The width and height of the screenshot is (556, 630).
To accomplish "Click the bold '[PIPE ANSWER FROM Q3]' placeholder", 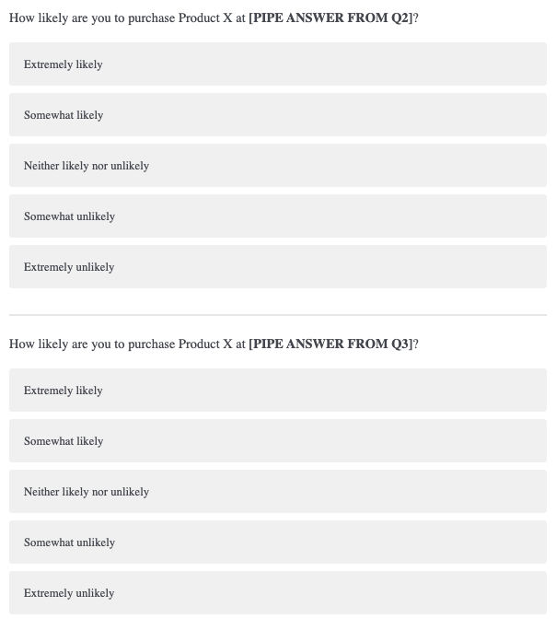I will click(x=330, y=344).
